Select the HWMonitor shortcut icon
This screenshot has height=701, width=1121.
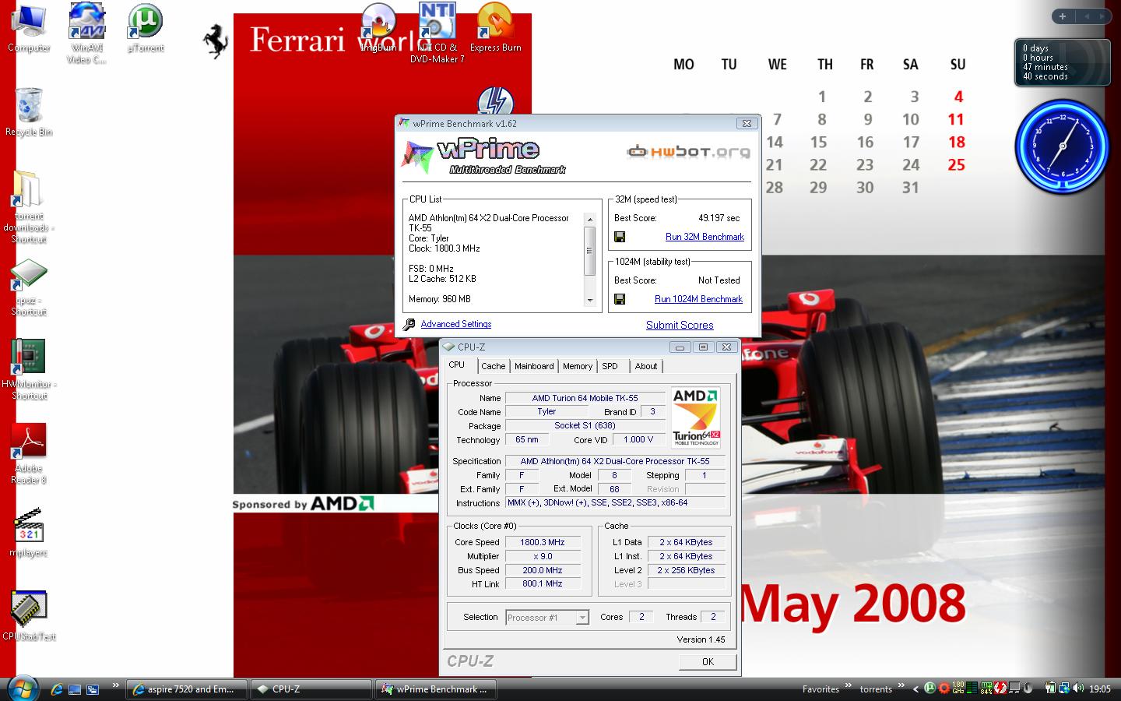click(x=29, y=369)
